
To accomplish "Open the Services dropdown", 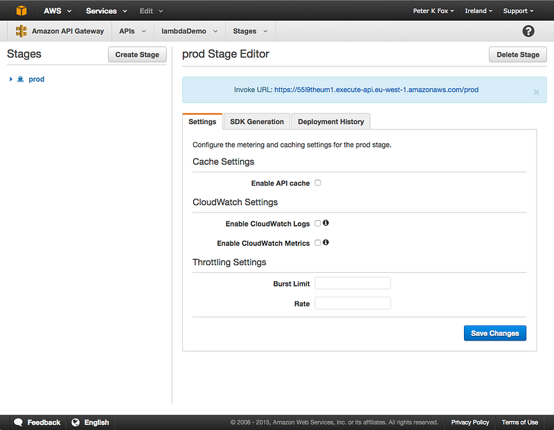I will [107, 11].
